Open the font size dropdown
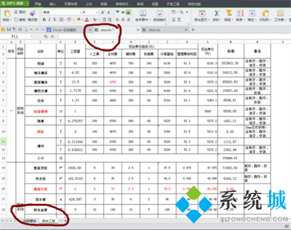The image size is (291, 230). pos(97,12)
